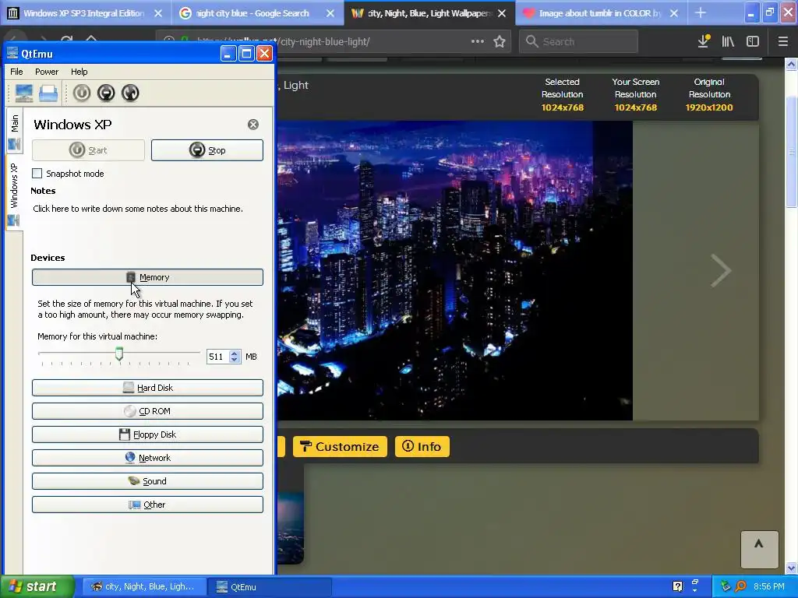This screenshot has width=798, height=598.
Task: Expand the Sound device section
Action: 147,481
